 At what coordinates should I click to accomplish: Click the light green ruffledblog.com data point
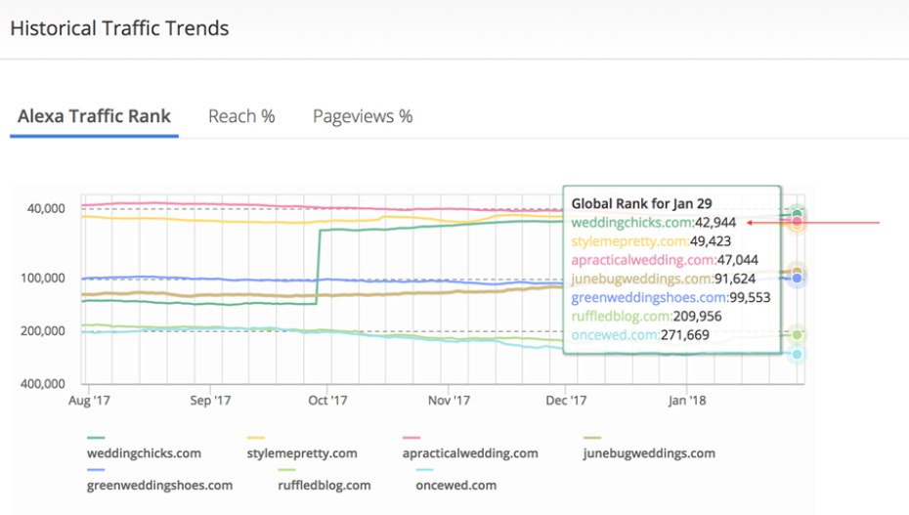tap(798, 335)
